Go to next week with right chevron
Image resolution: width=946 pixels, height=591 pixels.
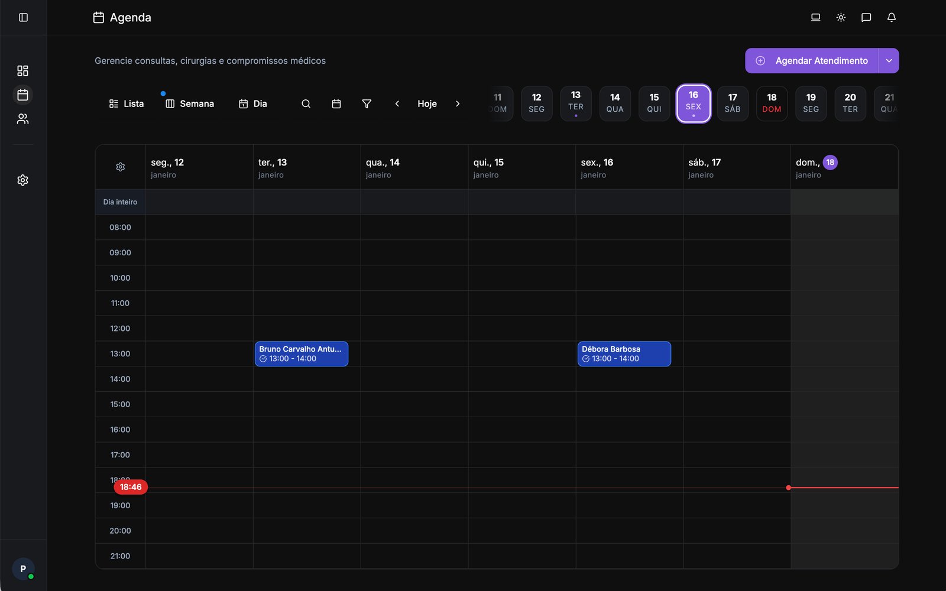(458, 103)
